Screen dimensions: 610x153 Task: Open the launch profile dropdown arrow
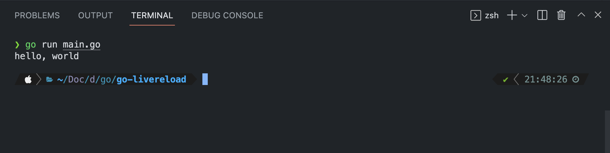point(524,15)
